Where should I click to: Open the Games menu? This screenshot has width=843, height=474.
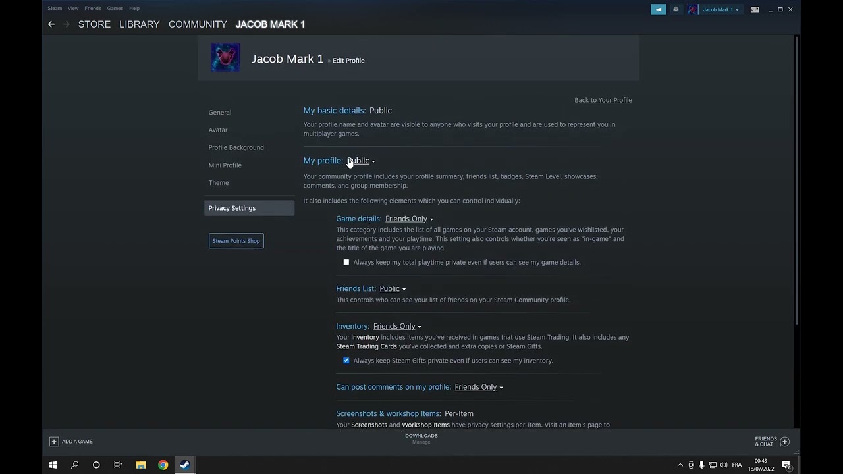115,8
